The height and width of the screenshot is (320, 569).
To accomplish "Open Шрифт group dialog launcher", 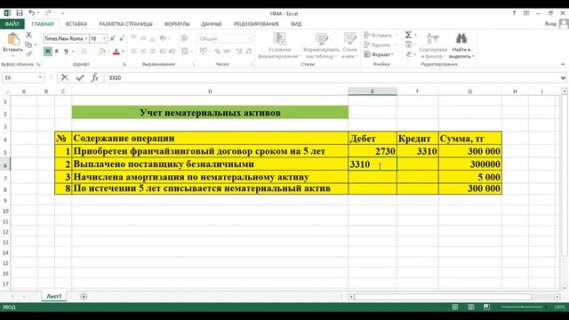I will click(x=124, y=64).
